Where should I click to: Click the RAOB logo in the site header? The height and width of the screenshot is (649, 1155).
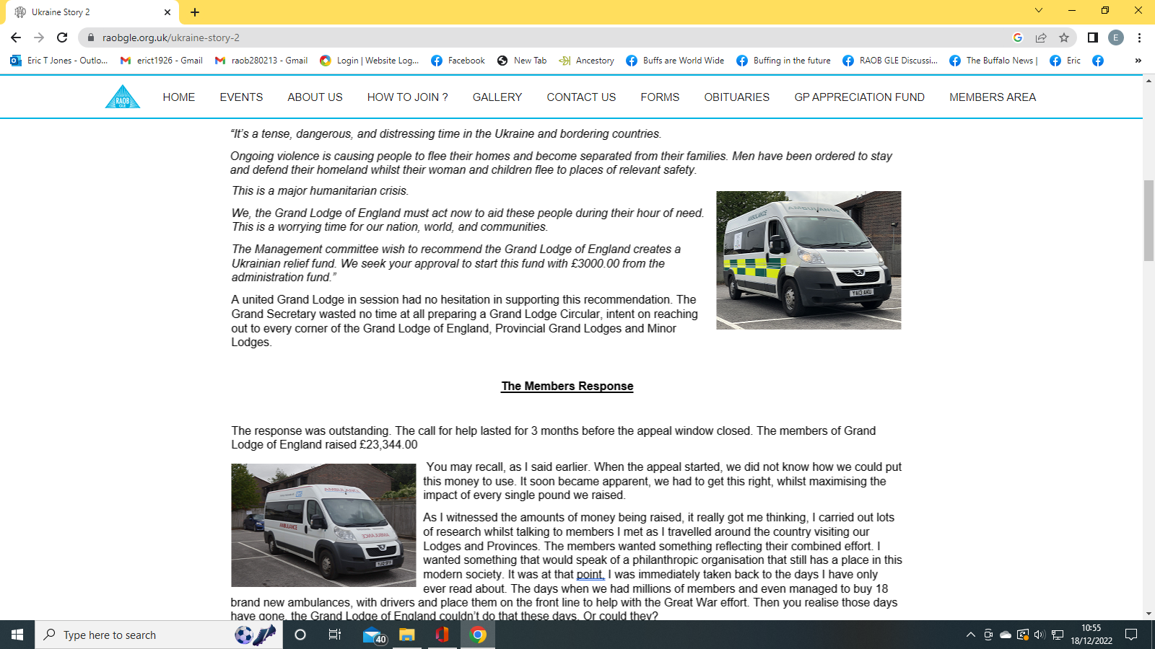123,97
